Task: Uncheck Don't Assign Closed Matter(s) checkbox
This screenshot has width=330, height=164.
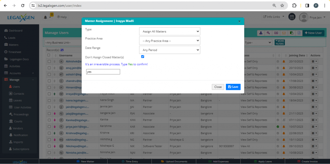Action: (x=143, y=57)
